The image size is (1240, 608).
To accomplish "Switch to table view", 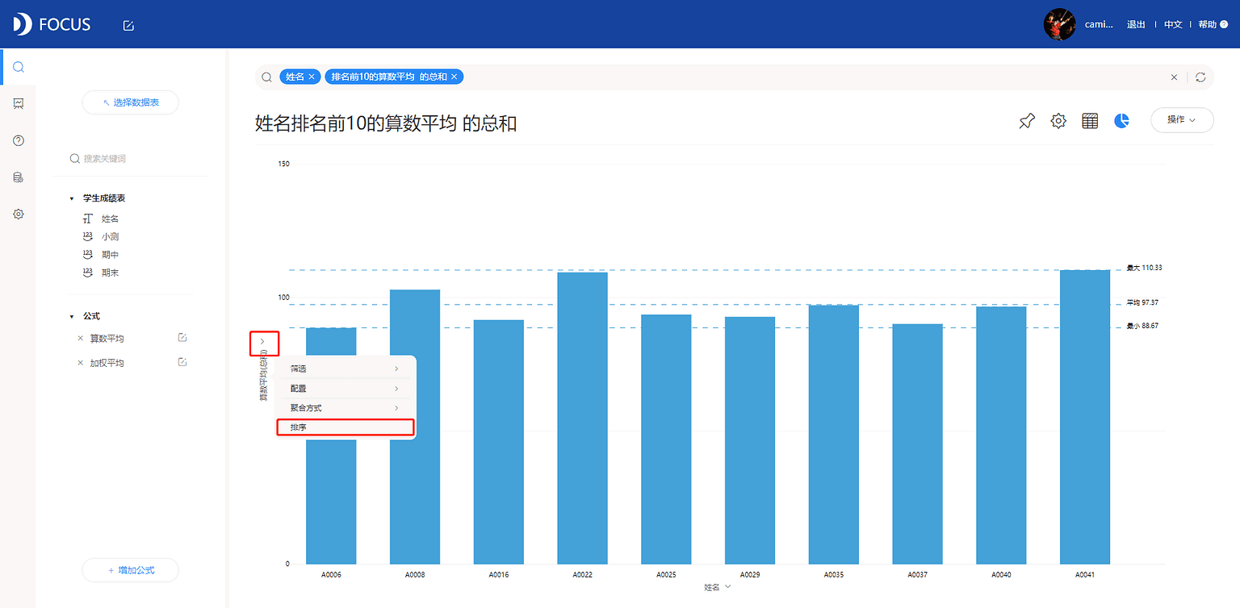I will coord(1090,121).
